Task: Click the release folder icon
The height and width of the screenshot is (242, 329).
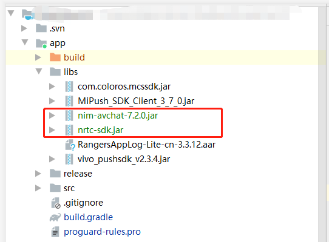Action: pyautogui.click(x=55, y=174)
